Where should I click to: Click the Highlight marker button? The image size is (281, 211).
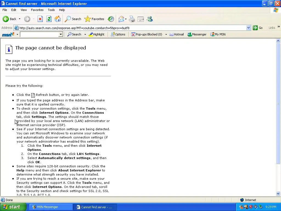pos(96,34)
